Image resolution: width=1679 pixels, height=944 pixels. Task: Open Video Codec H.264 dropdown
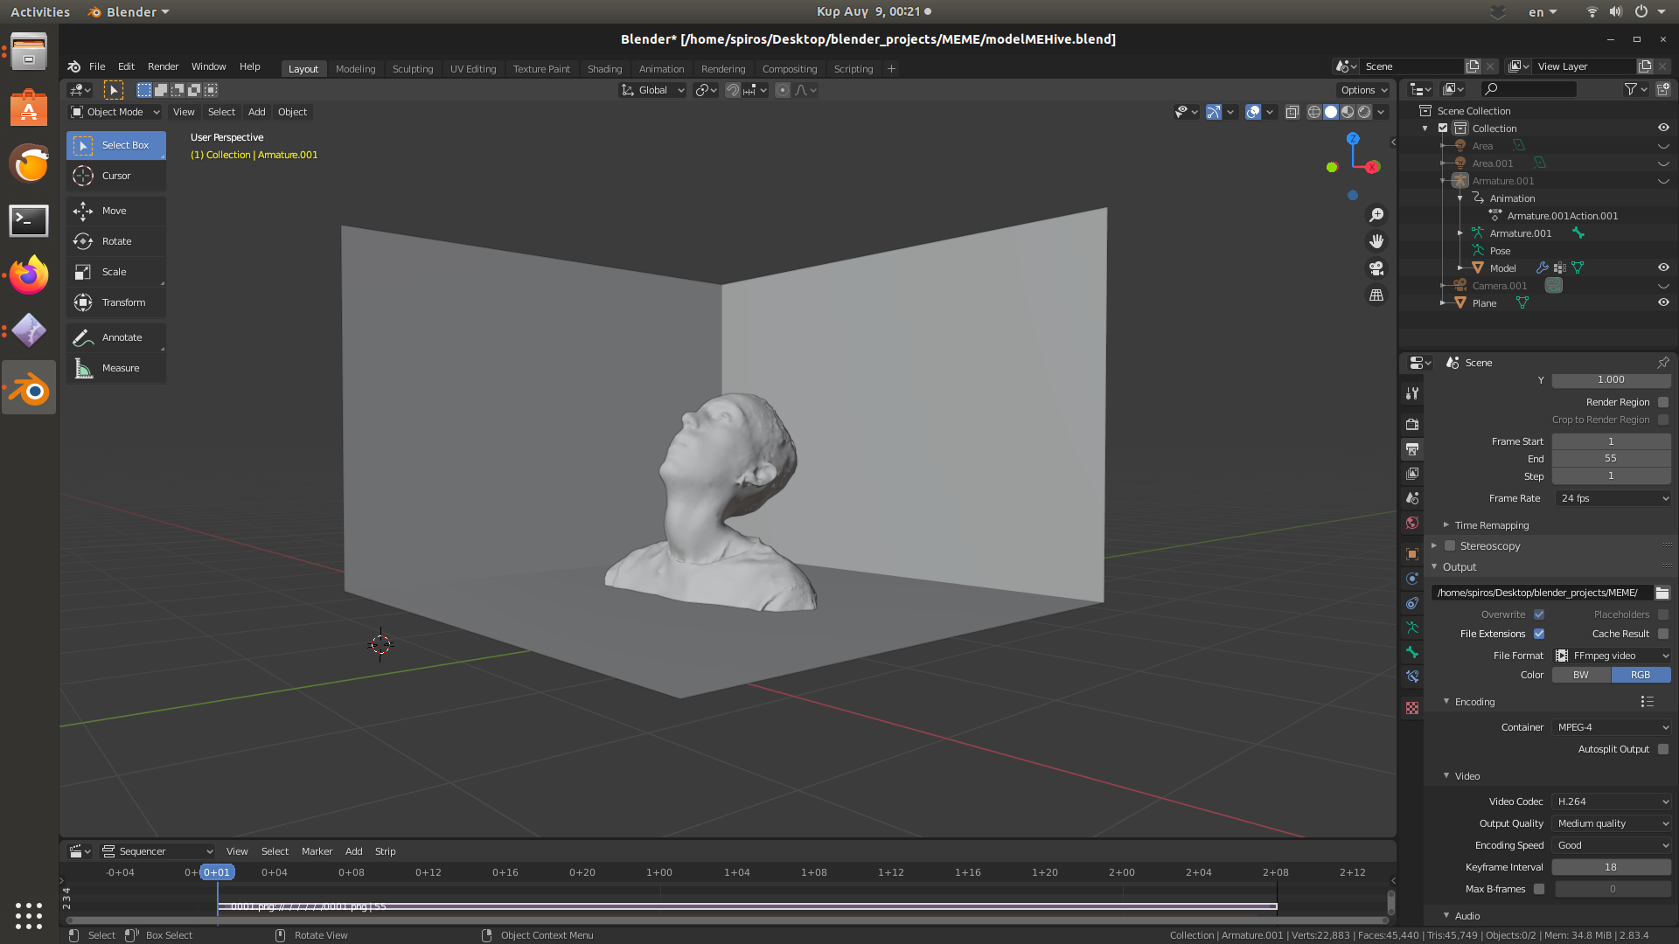click(x=1613, y=802)
